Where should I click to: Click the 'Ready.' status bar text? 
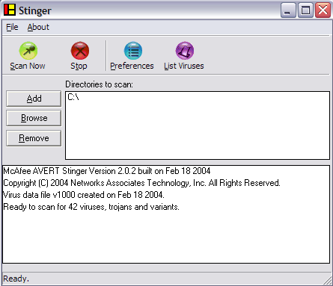point(16,279)
